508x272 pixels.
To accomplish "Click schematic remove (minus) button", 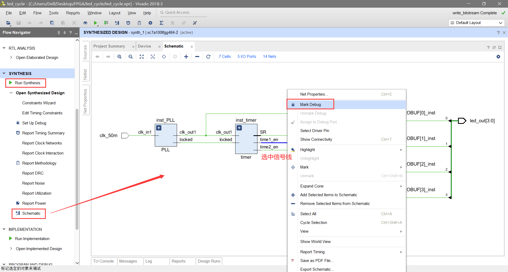I will pyautogui.click(x=197, y=57).
